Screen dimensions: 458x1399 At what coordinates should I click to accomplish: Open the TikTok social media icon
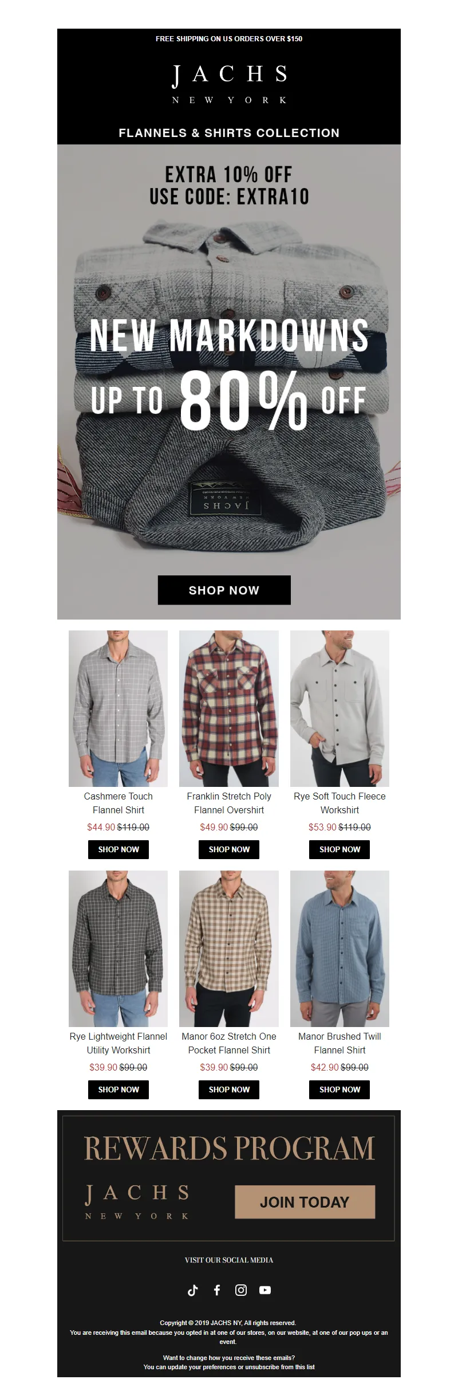click(193, 1290)
